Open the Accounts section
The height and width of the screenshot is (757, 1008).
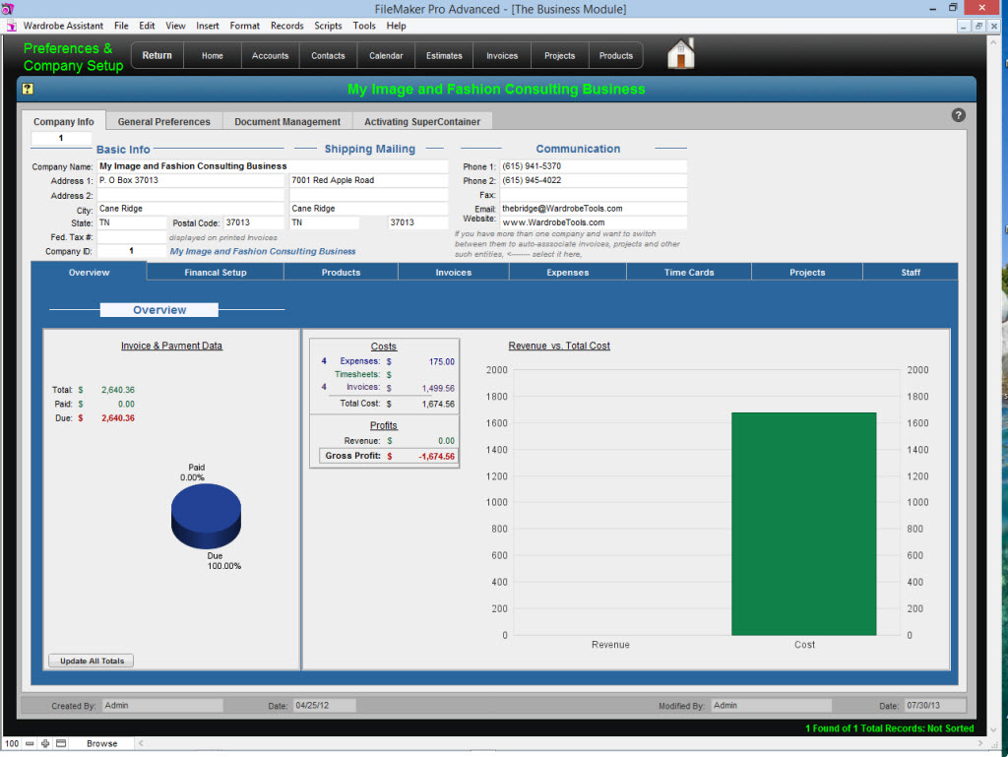click(270, 55)
